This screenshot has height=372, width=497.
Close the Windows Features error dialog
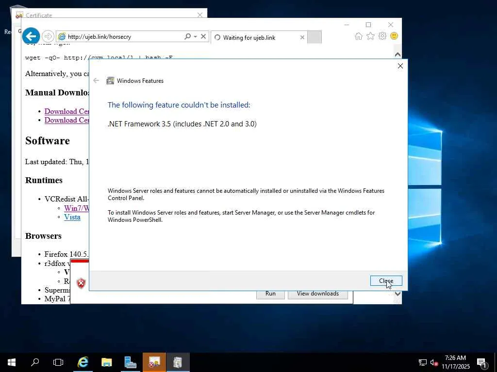(386, 280)
